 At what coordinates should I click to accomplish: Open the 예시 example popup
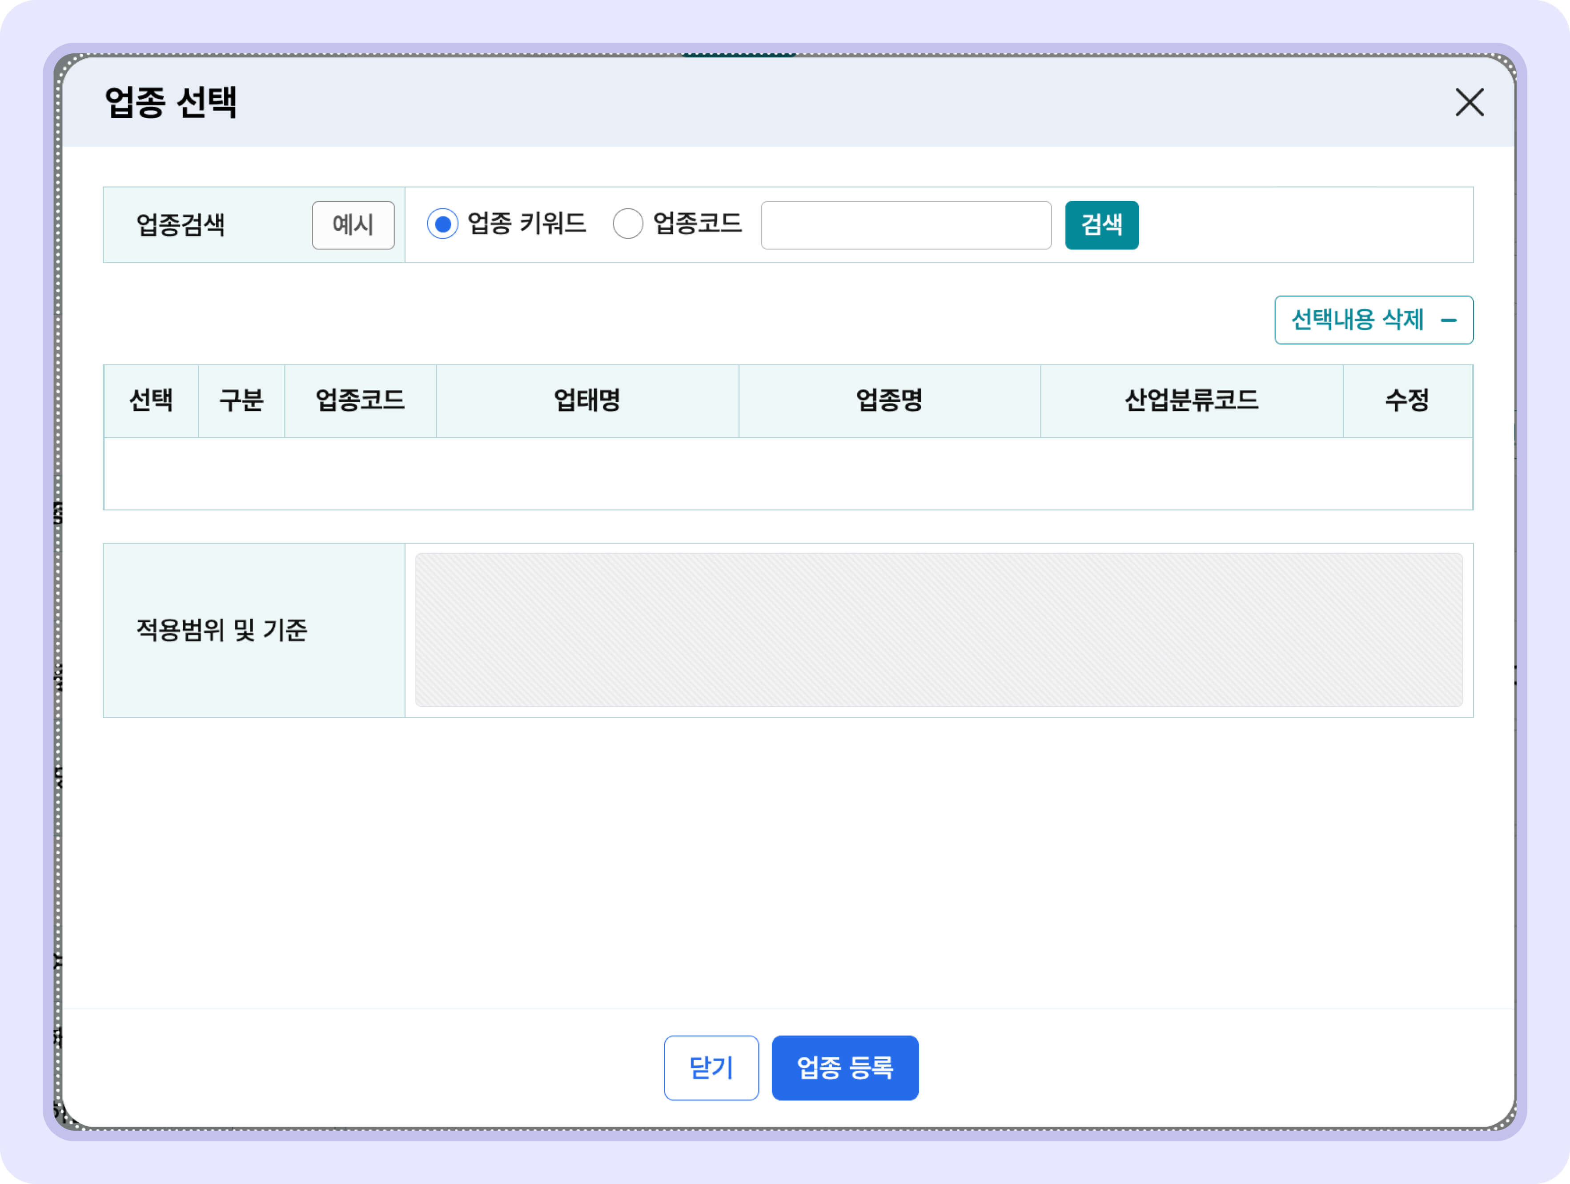click(353, 225)
